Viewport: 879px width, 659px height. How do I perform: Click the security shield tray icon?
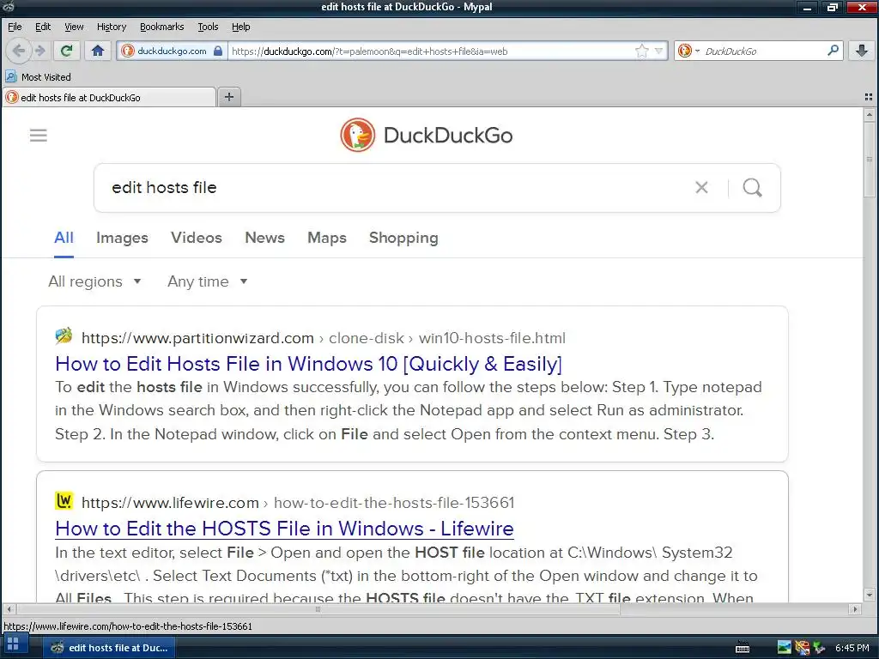point(803,648)
